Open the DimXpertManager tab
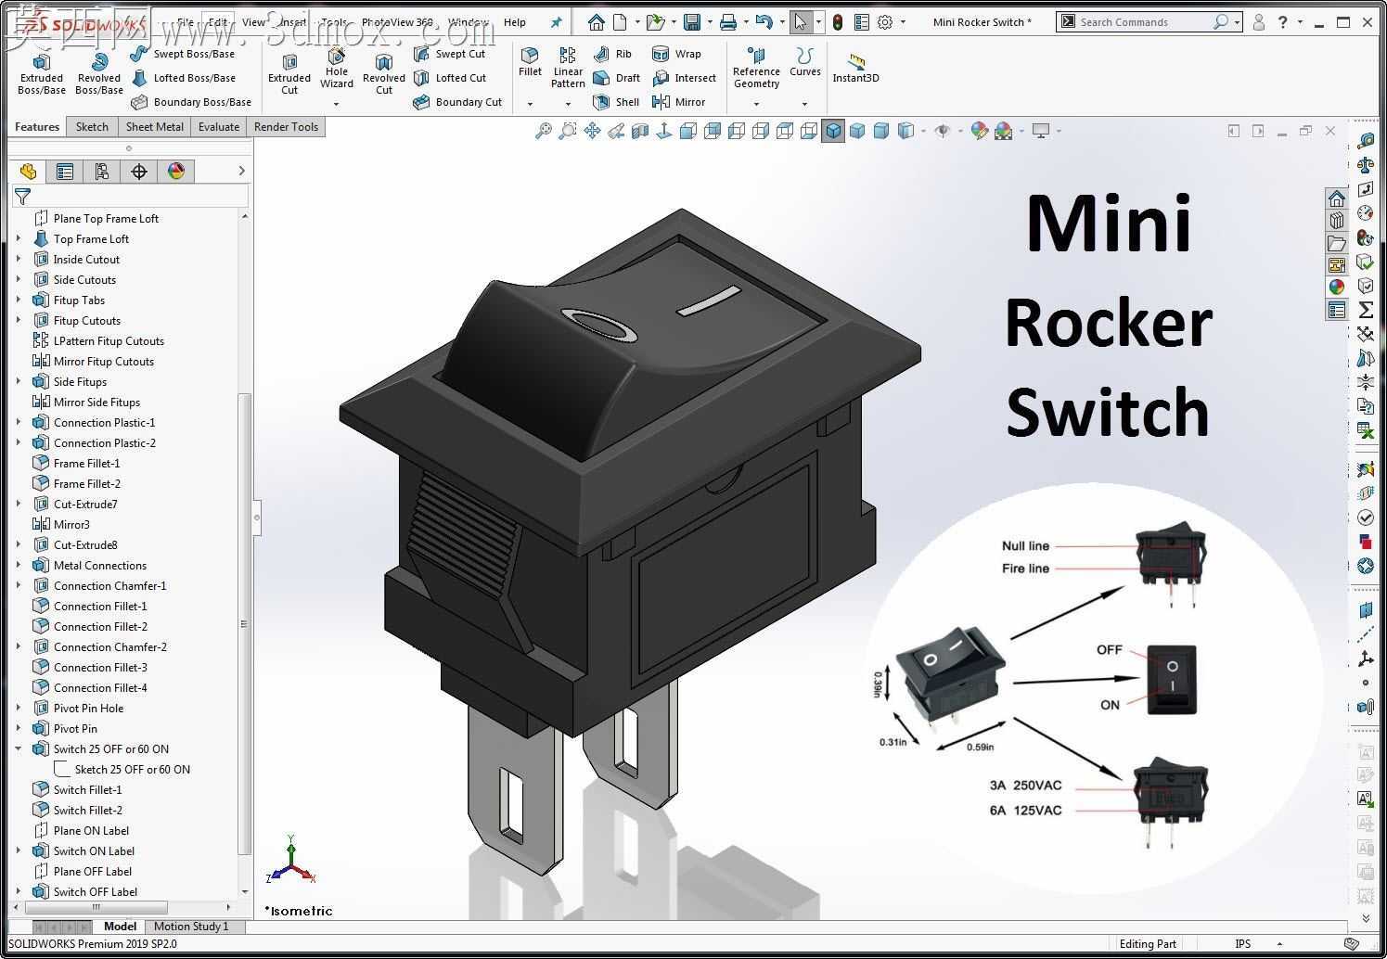 pyautogui.click(x=139, y=172)
